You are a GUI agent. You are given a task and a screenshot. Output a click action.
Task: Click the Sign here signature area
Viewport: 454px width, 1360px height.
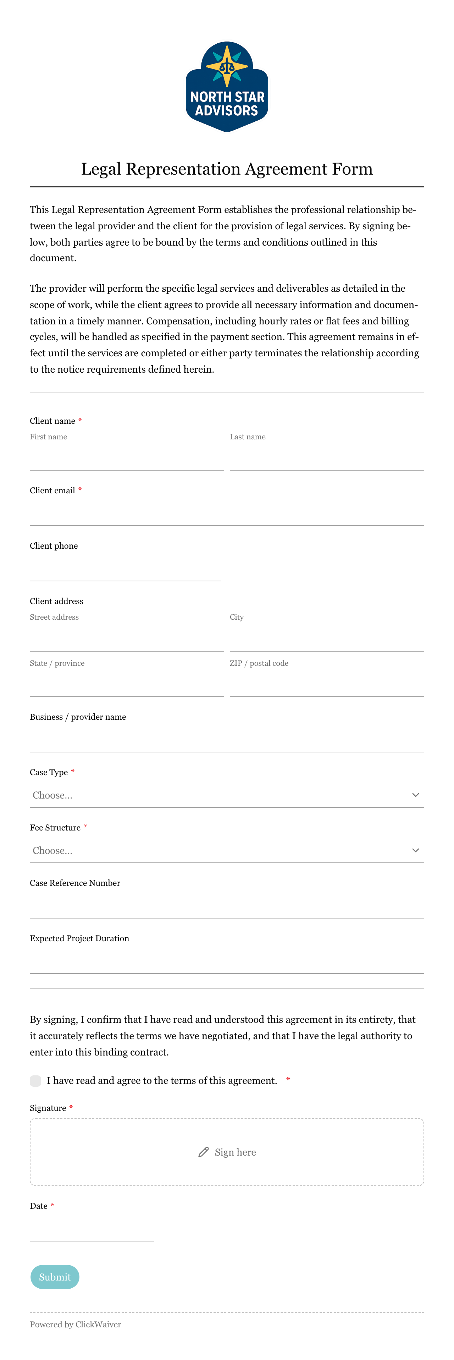tap(227, 1152)
